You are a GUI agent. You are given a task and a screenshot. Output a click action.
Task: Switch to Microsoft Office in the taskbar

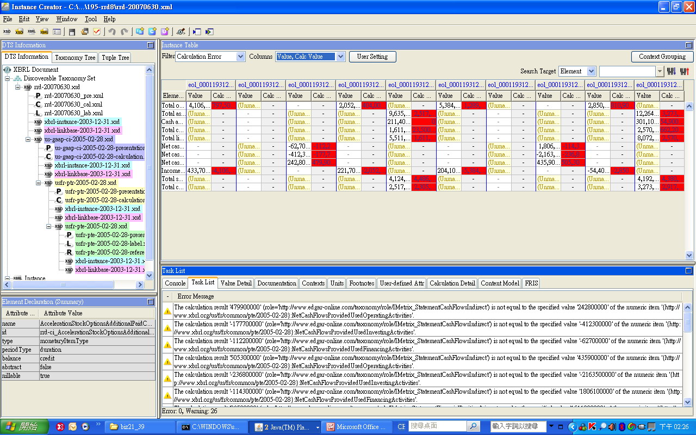(x=358, y=427)
